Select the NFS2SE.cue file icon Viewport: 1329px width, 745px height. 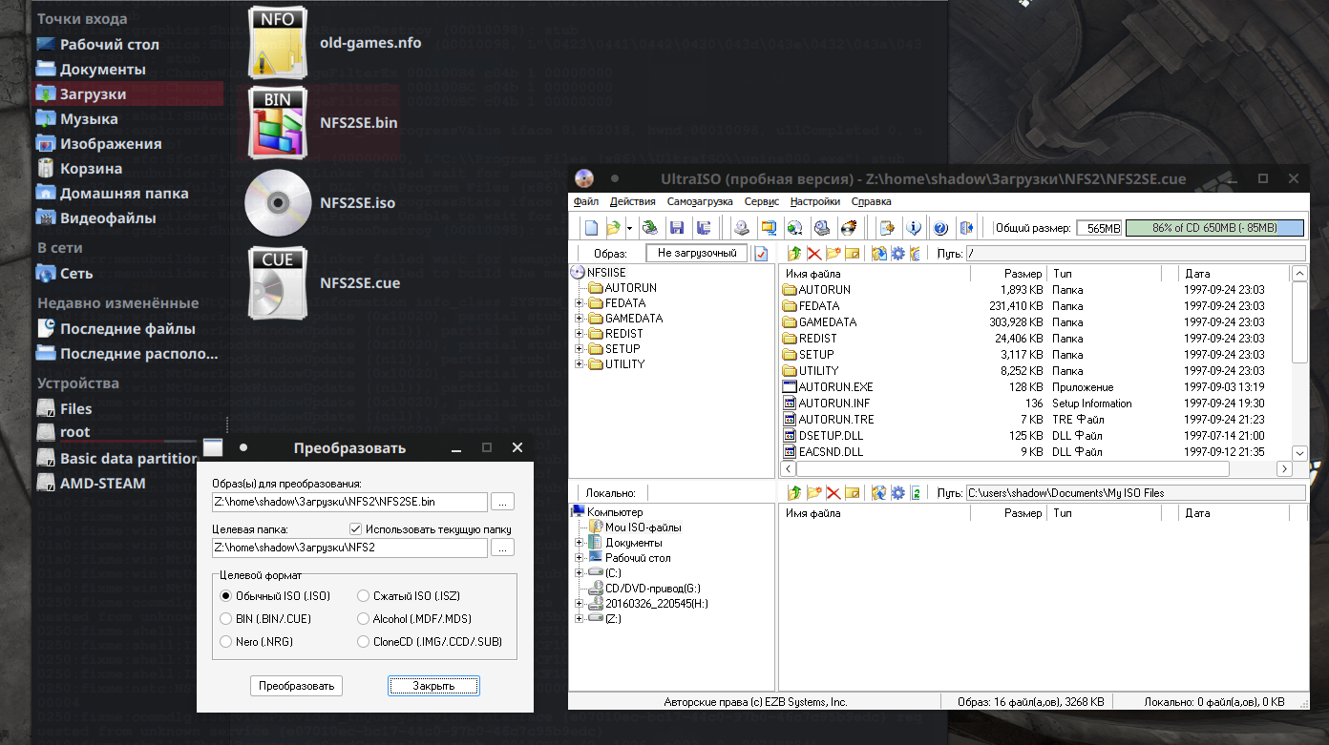click(x=278, y=282)
